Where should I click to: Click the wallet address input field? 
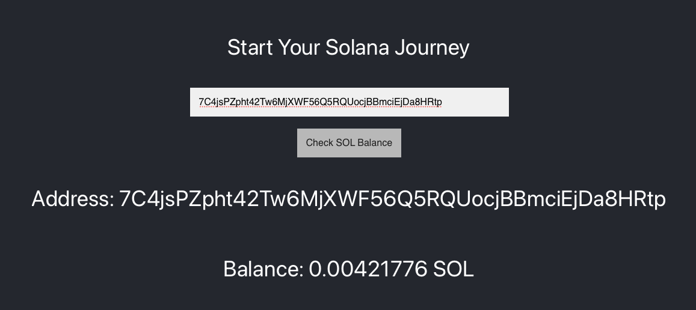tap(349, 102)
